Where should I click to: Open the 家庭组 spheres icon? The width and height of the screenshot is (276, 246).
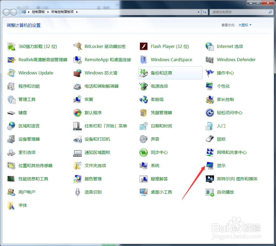pyautogui.click(x=144, y=99)
